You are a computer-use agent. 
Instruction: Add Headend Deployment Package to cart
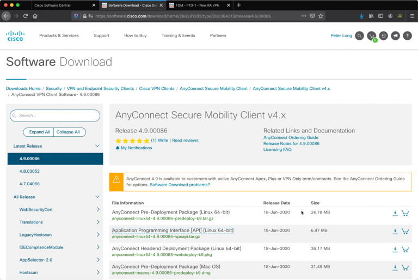tap(405, 249)
